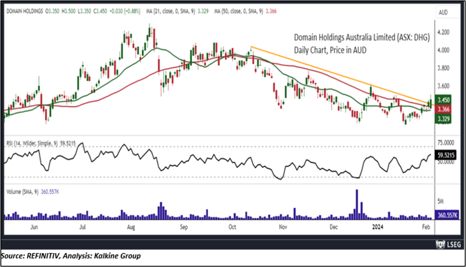Click the red 3.366 price tag

click(x=443, y=109)
